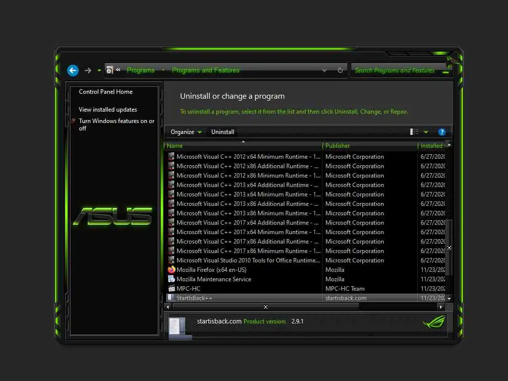The height and width of the screenshot is (381, 508).
Task: Click the Uninstall toolbar button
Action: click(223, 132)
